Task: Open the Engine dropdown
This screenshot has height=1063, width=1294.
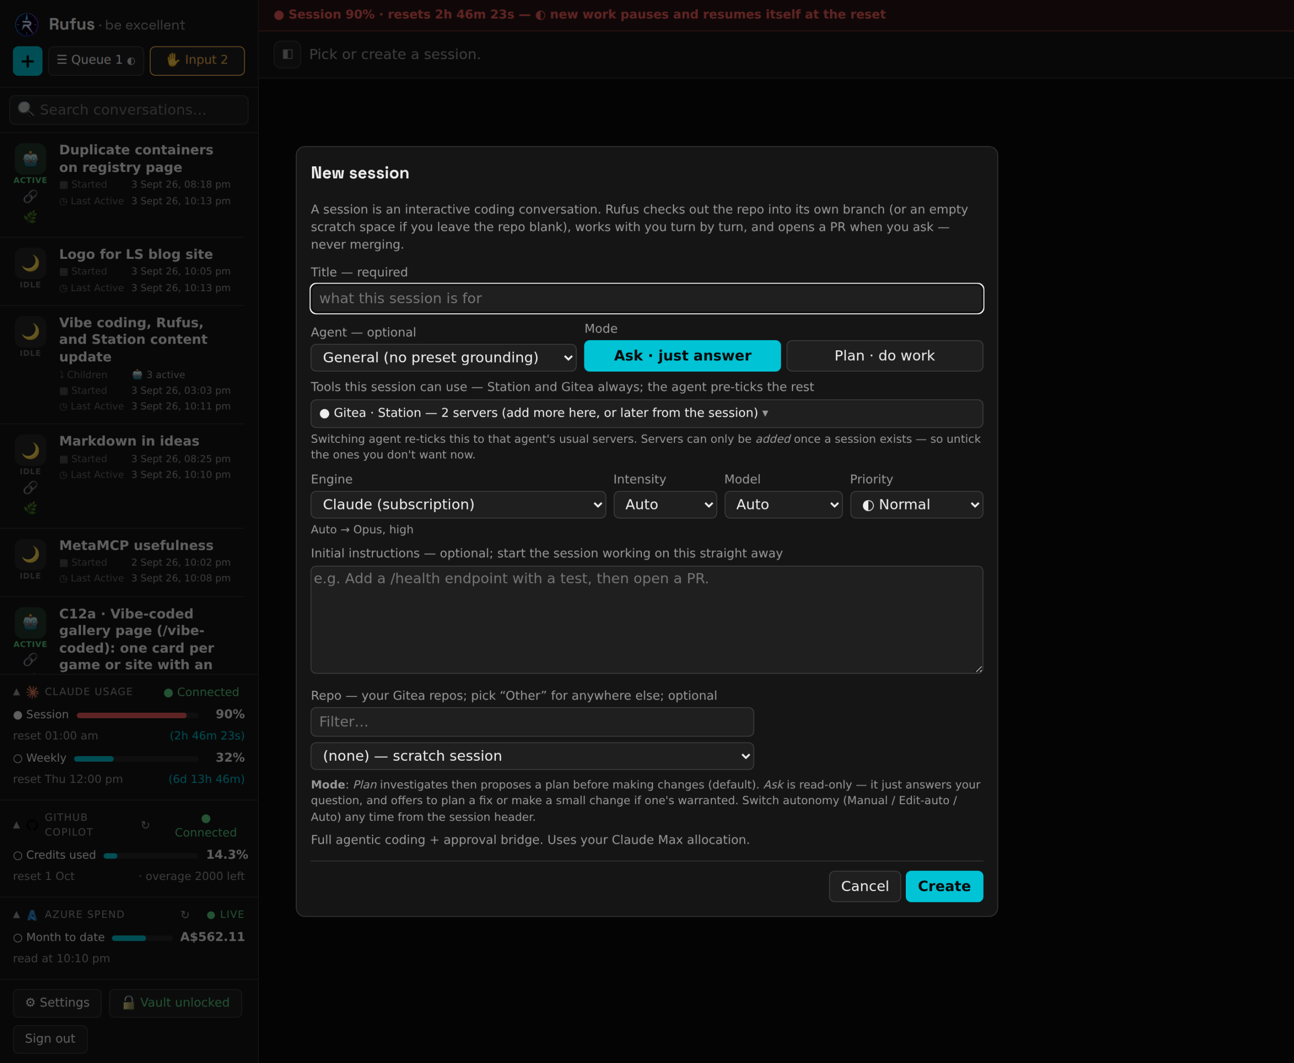Action: coord(458,504)
